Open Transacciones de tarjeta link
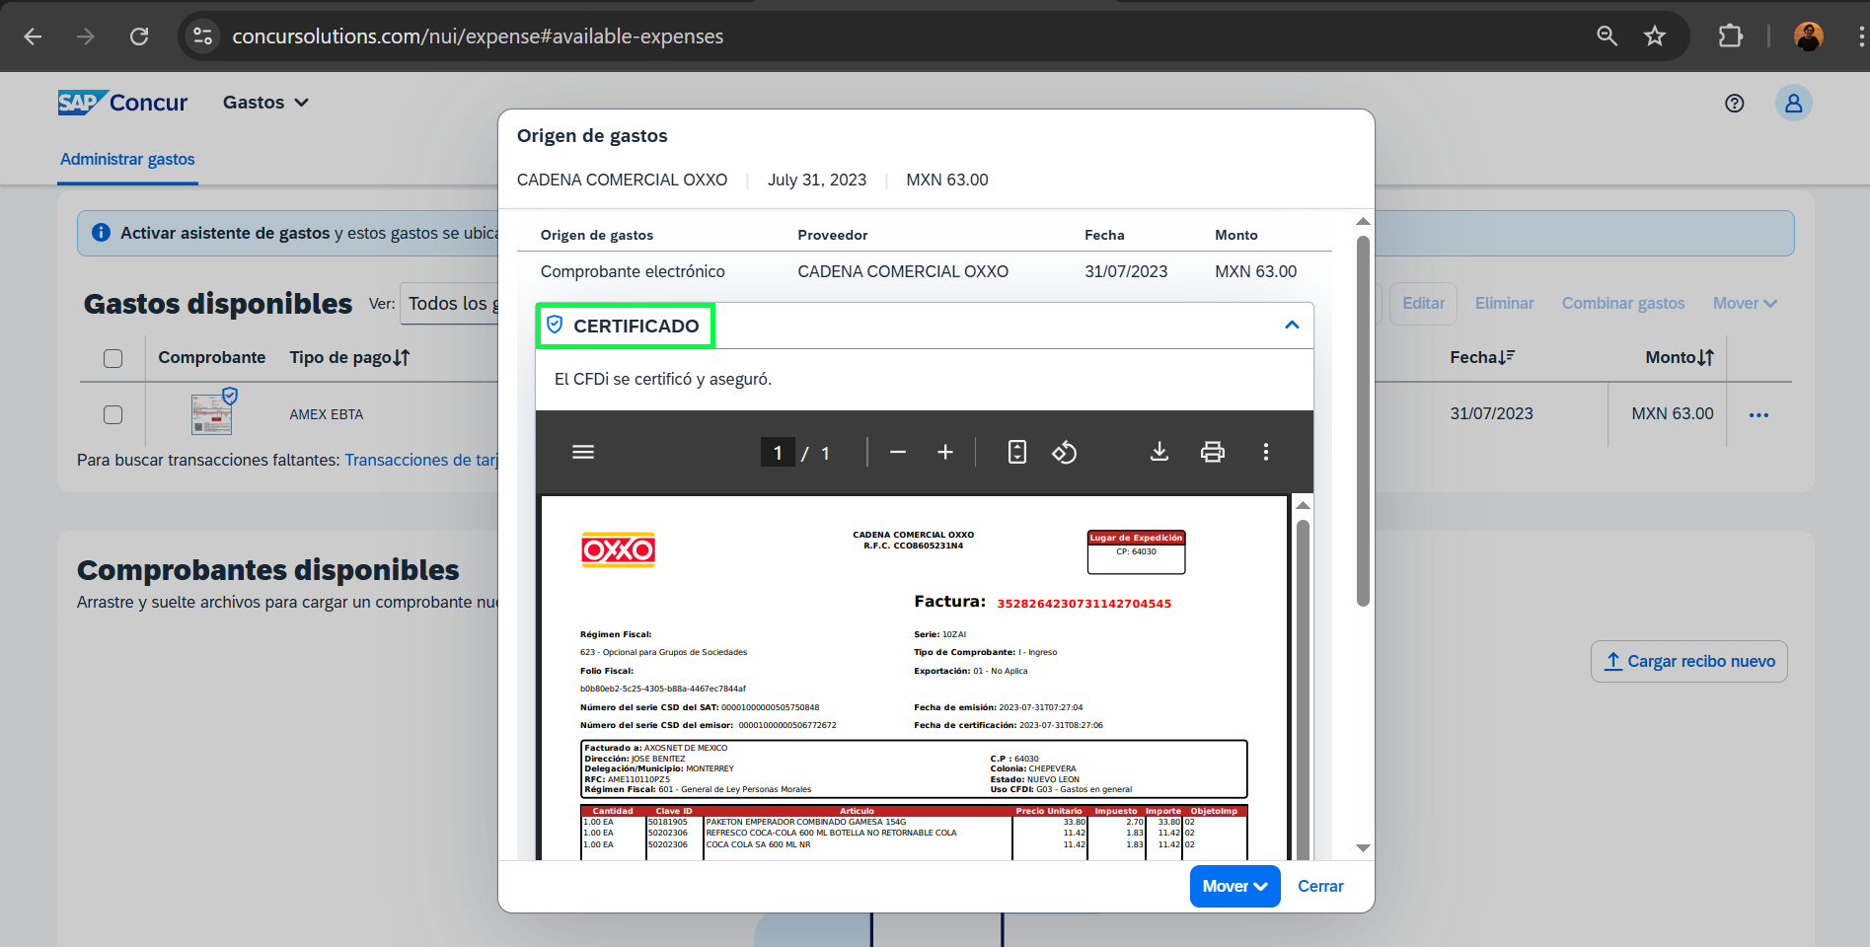Image resolution: width=1870 pixels, height=947 pixels. 421,460
